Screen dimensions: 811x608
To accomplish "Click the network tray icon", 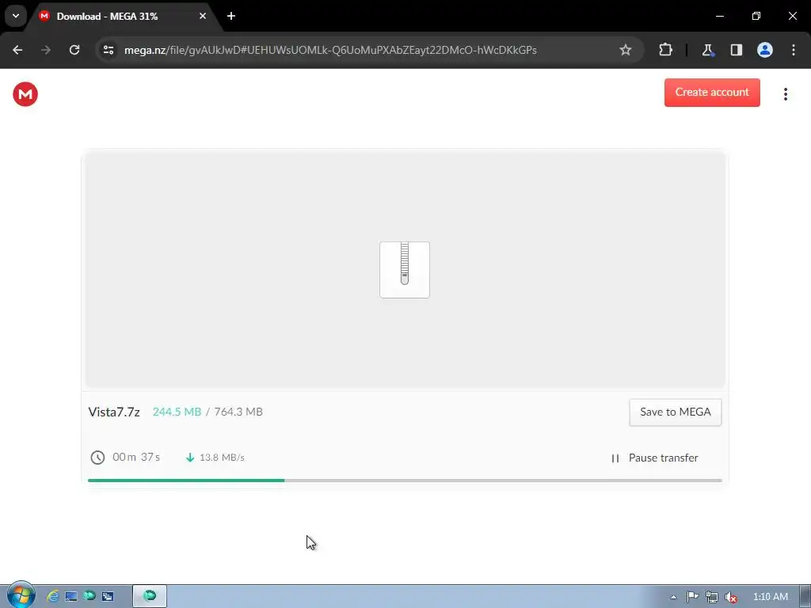I will pos(712,597).
